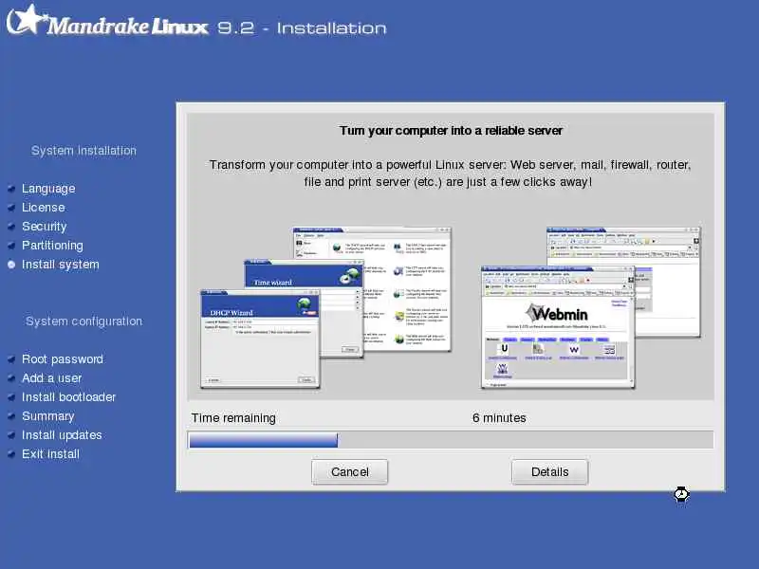Select the Root password step
759x569 pixels.
tap(63, 359)
